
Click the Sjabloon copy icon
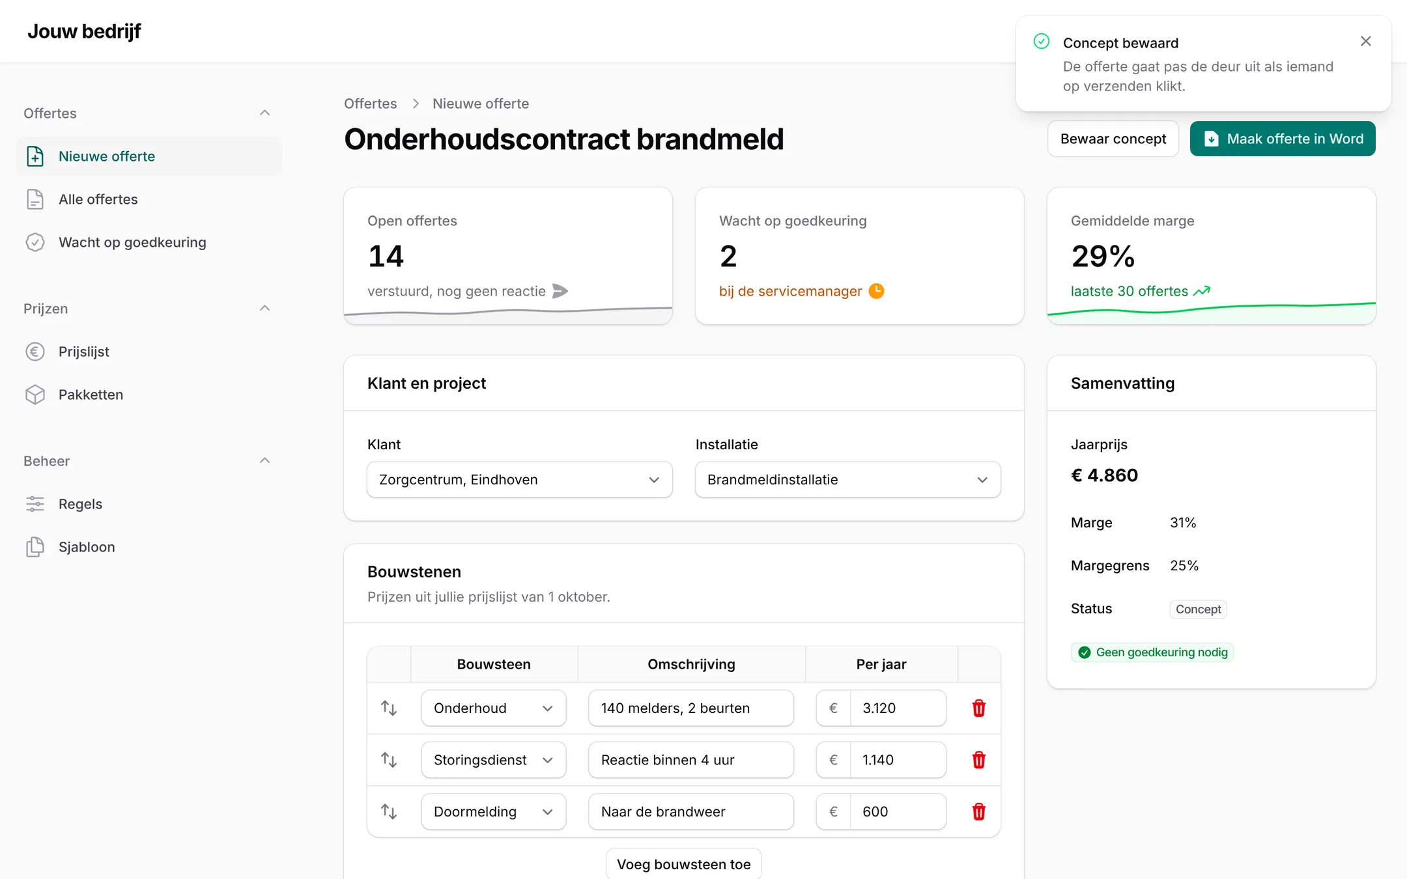click(x=35, y=547)
